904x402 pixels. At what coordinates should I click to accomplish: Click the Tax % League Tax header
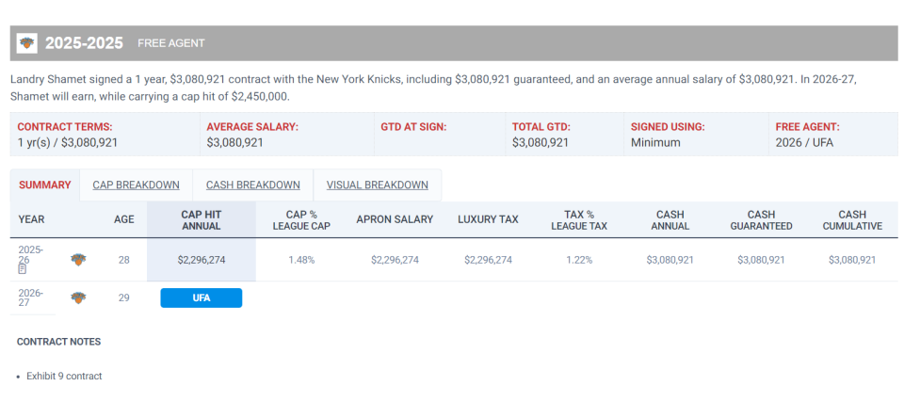coord(579,219)
